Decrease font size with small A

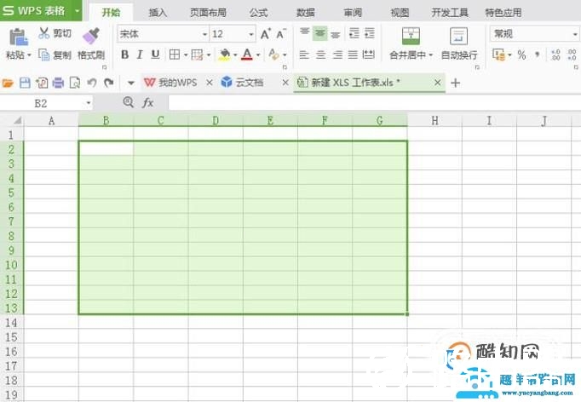[281, 34]
